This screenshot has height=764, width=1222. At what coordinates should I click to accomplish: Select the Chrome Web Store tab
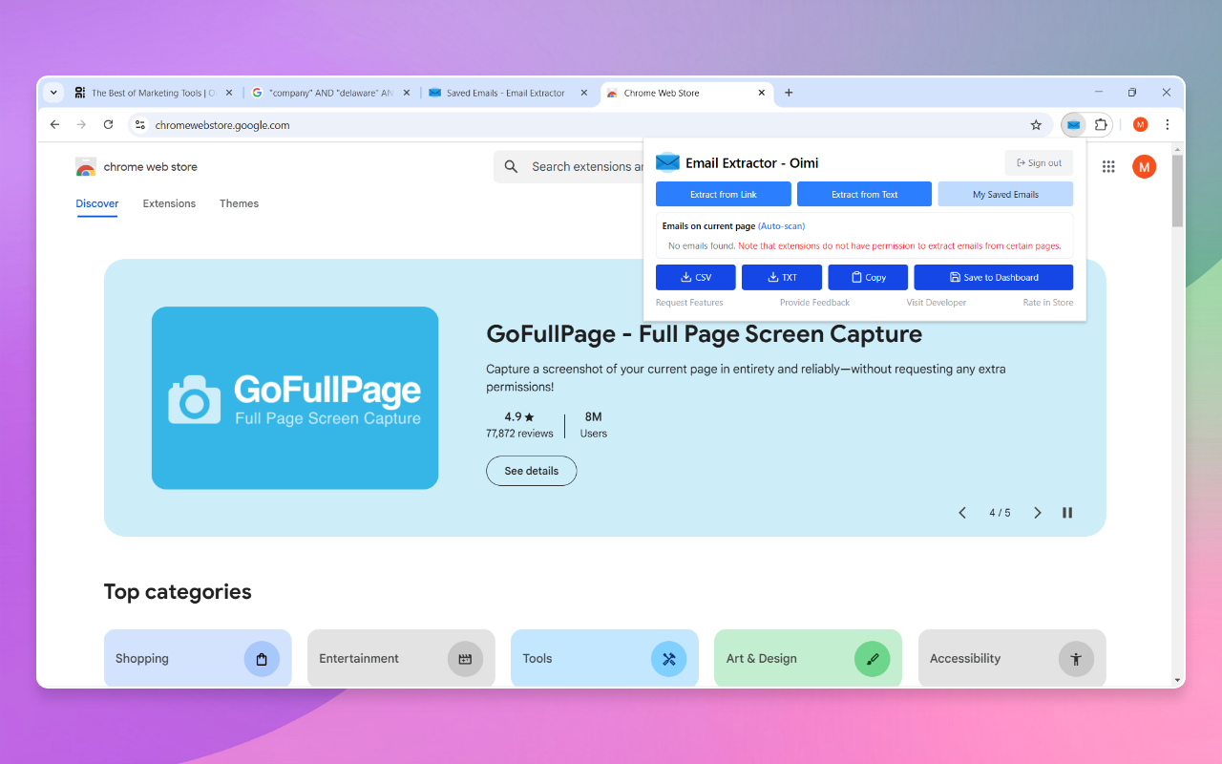686,93
